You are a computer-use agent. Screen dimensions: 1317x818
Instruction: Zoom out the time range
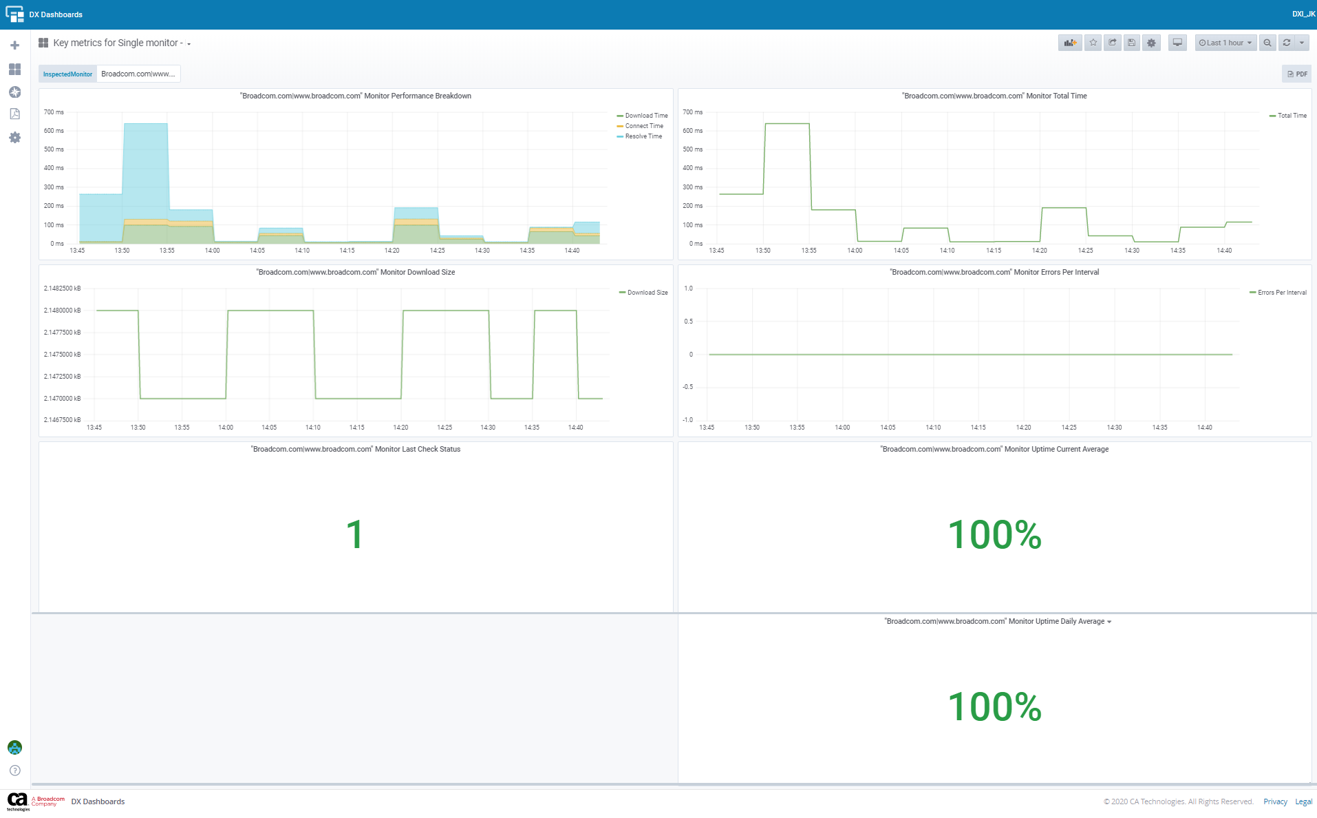tap(1267, 43)
